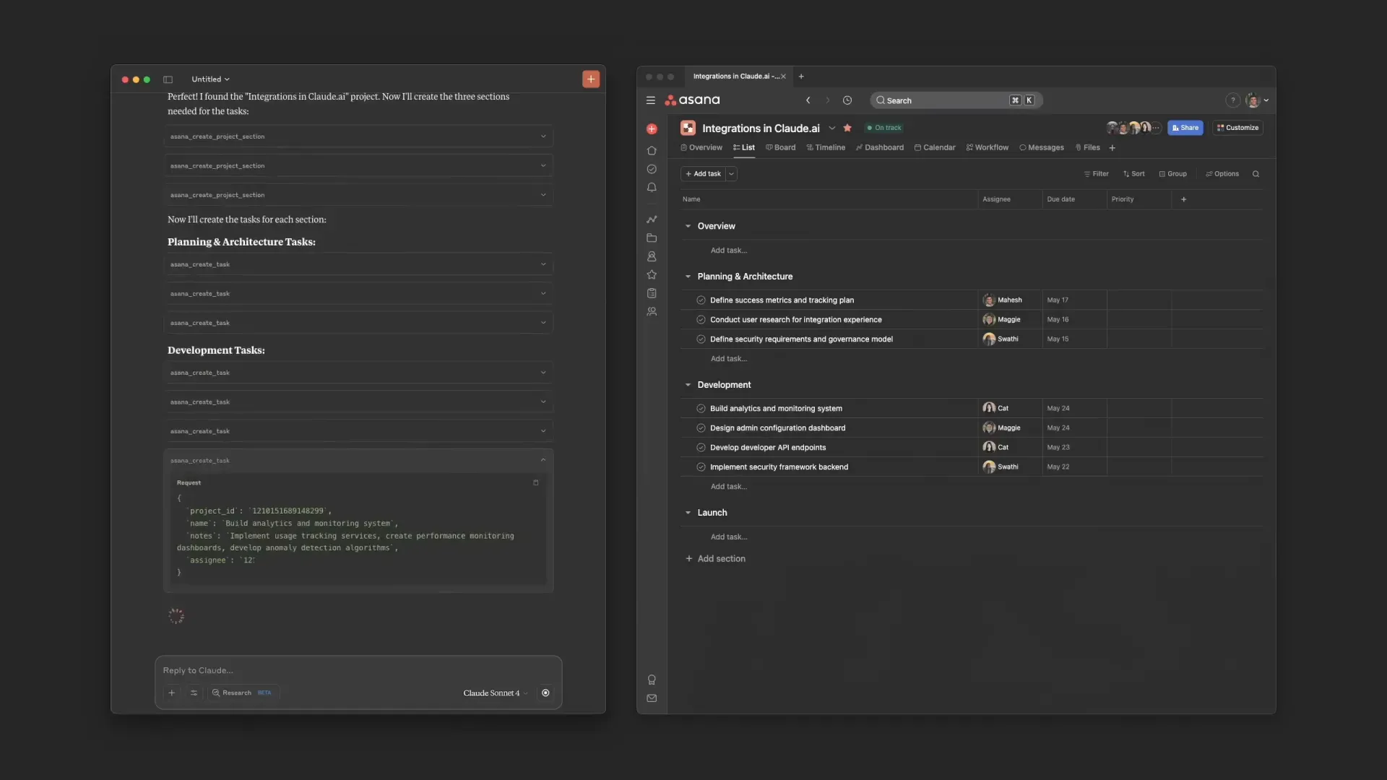The height and width of the screenshot is (780, 1387).
Task: Switch to the Dashboard tab
Action: click(880, 147)
